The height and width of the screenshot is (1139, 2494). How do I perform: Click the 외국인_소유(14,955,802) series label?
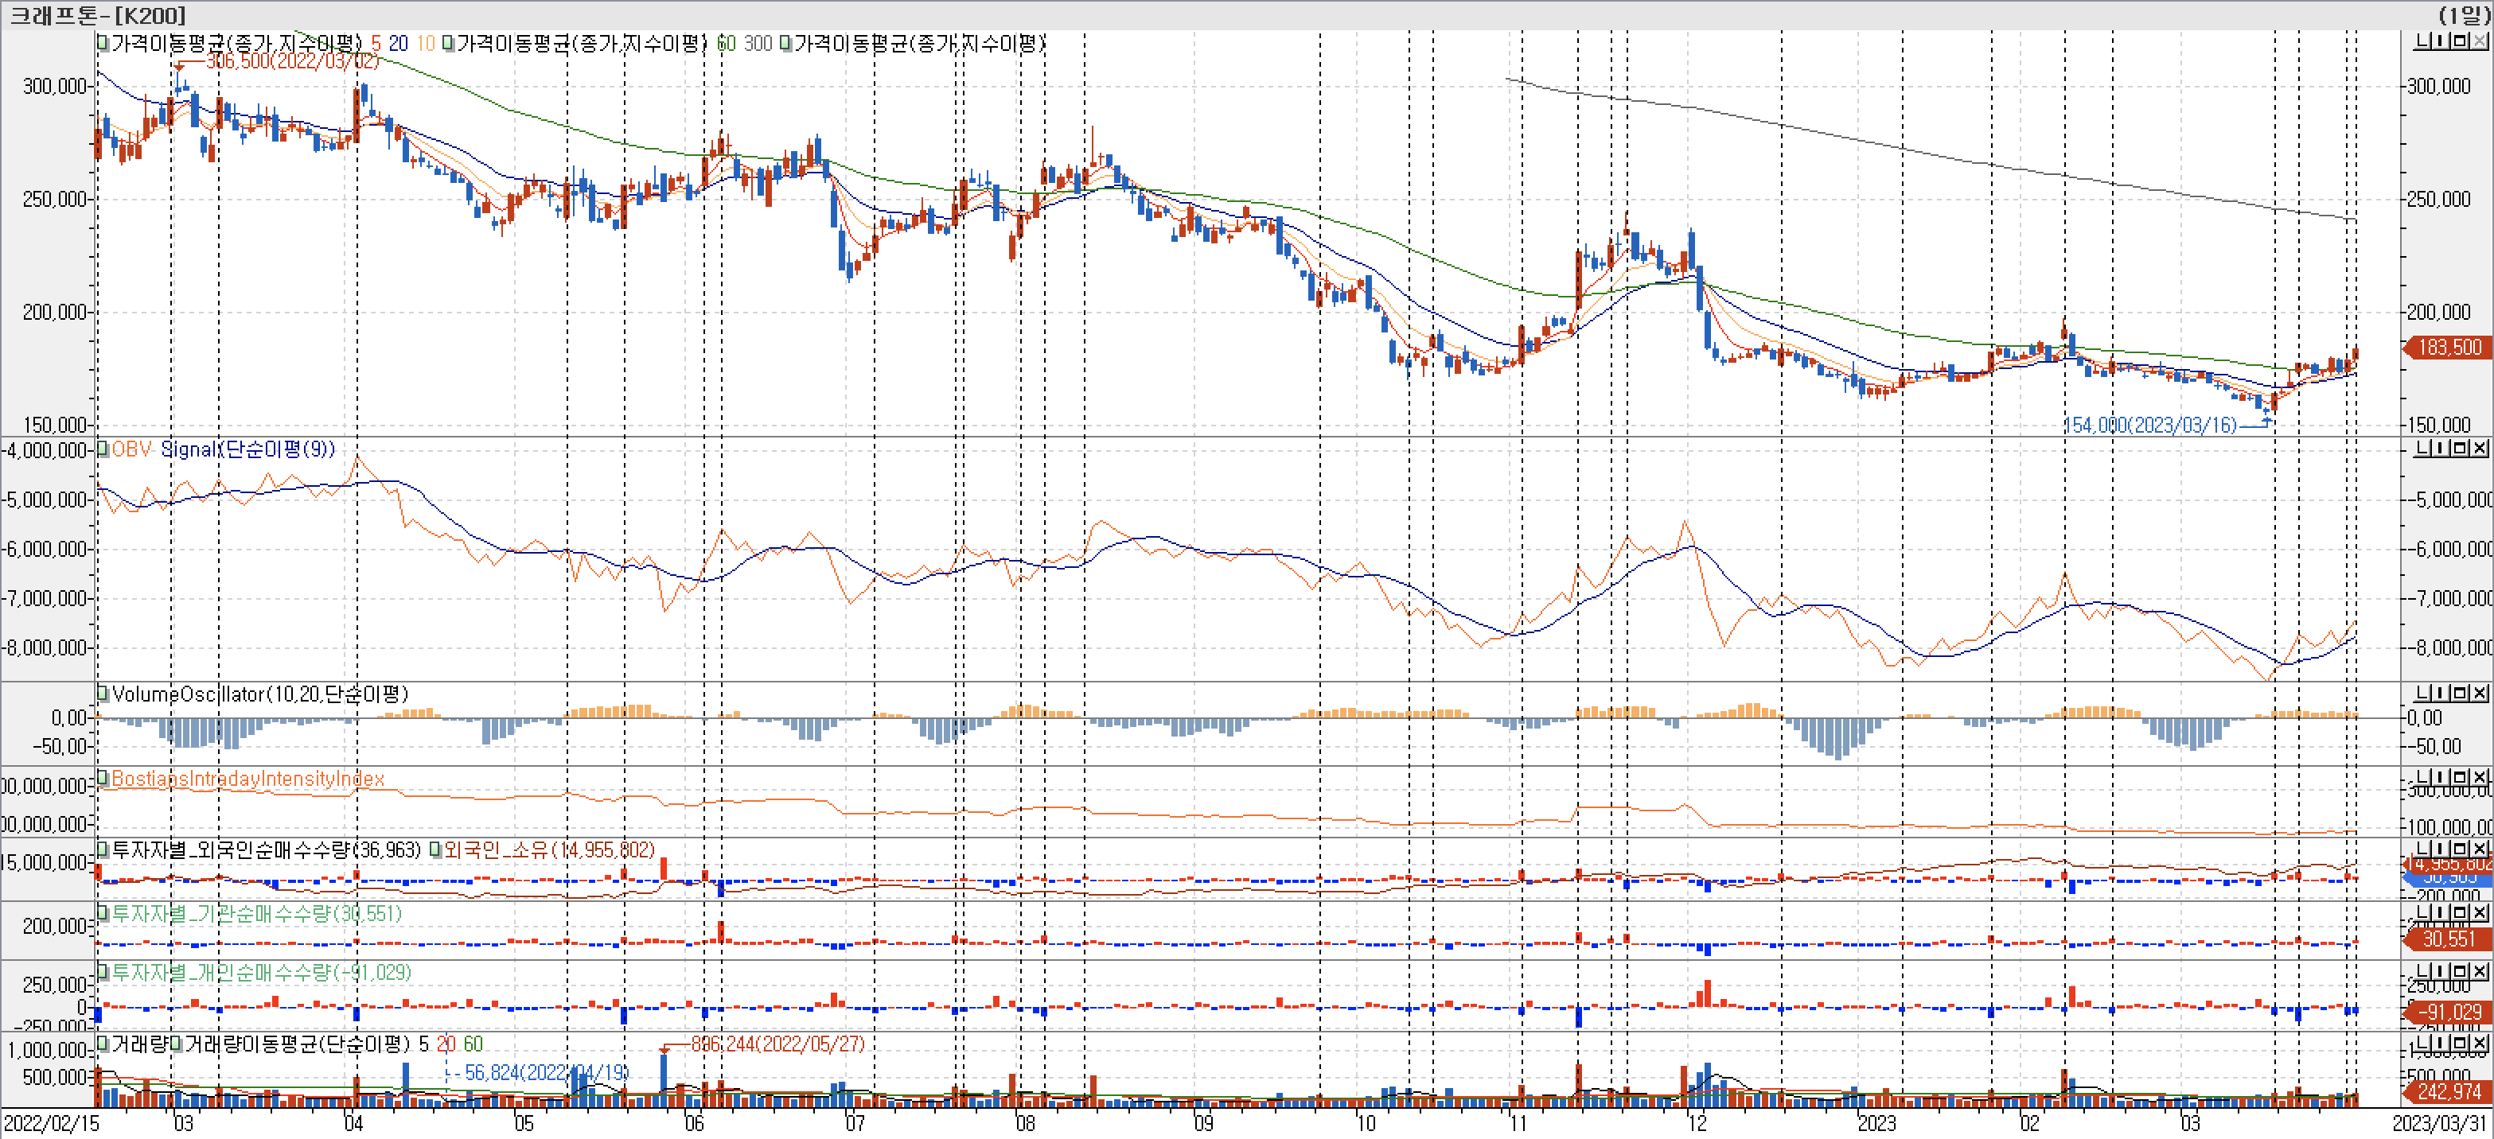548,849
